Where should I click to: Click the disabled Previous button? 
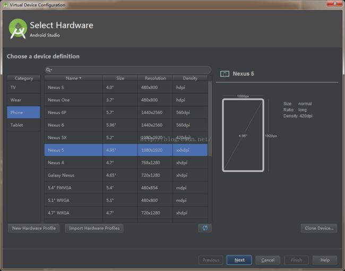(211, 260)
